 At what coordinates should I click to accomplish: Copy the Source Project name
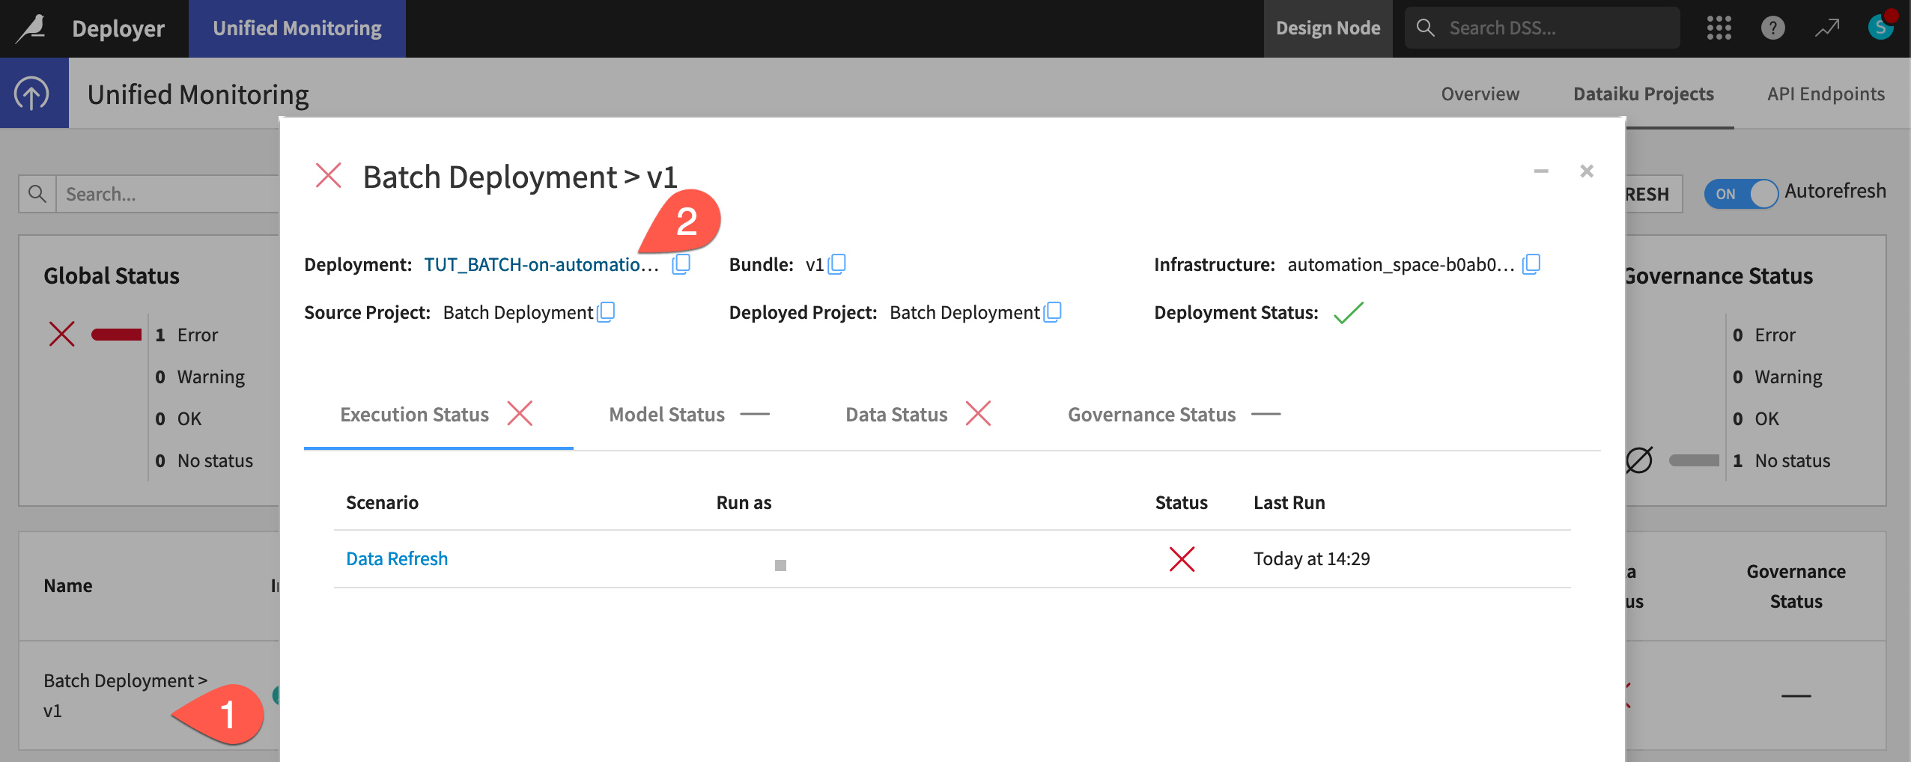click(x=606, y=312)
